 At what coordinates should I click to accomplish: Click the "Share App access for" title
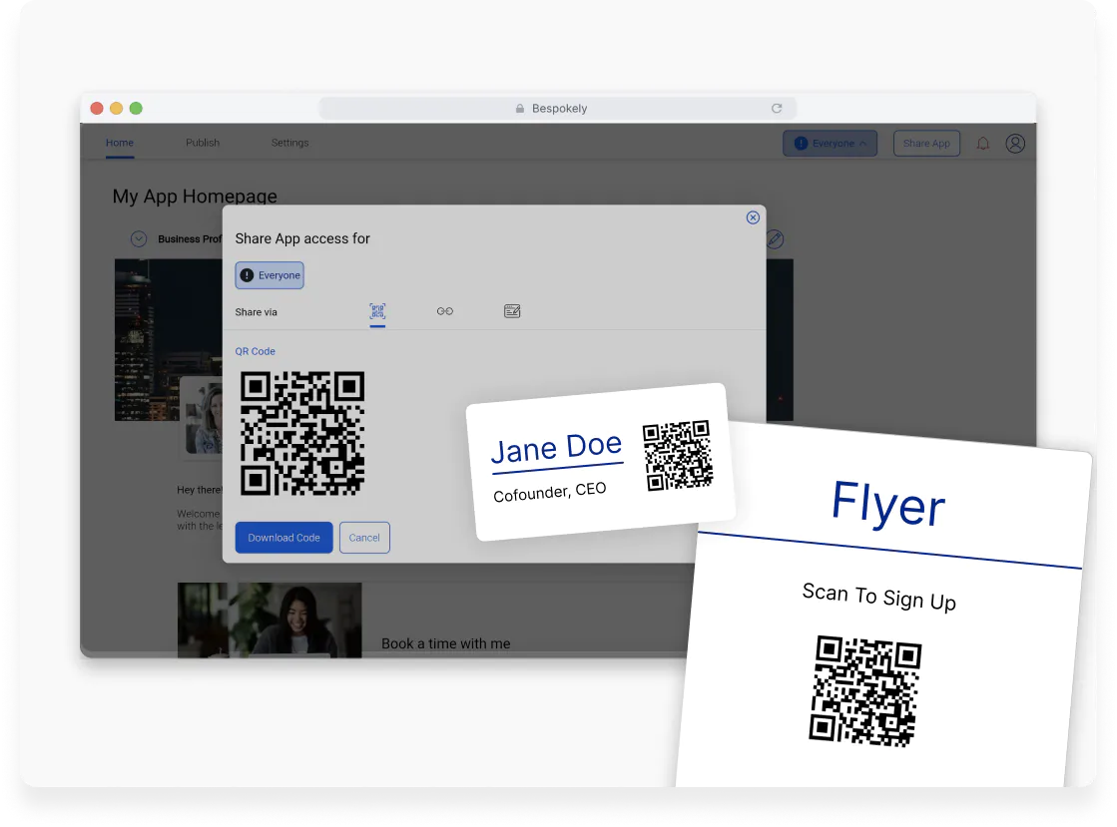pyautogui.click(x=302, y=238)
